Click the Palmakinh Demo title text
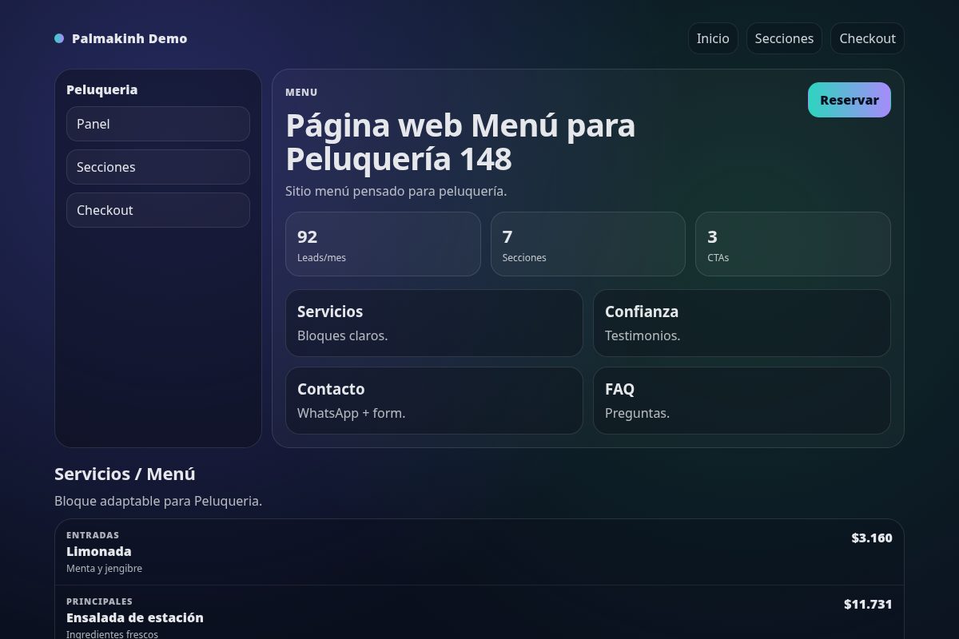Viewport: 959px width, 639px height. coord(129,38)
